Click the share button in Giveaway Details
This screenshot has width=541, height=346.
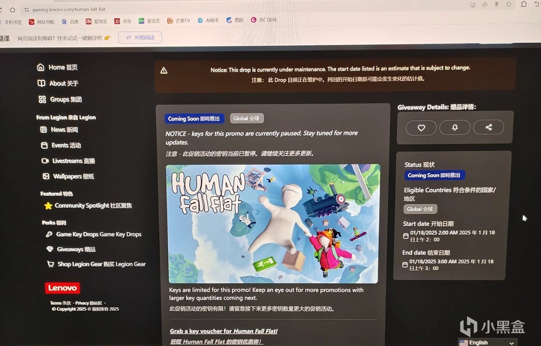489,127
